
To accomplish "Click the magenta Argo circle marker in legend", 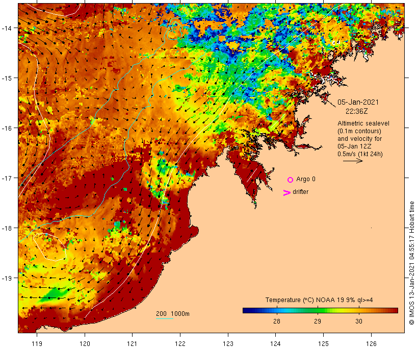I will [290, 180].
